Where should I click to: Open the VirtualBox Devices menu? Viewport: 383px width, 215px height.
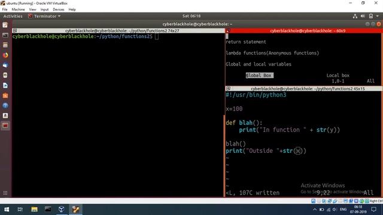[59, 10]
